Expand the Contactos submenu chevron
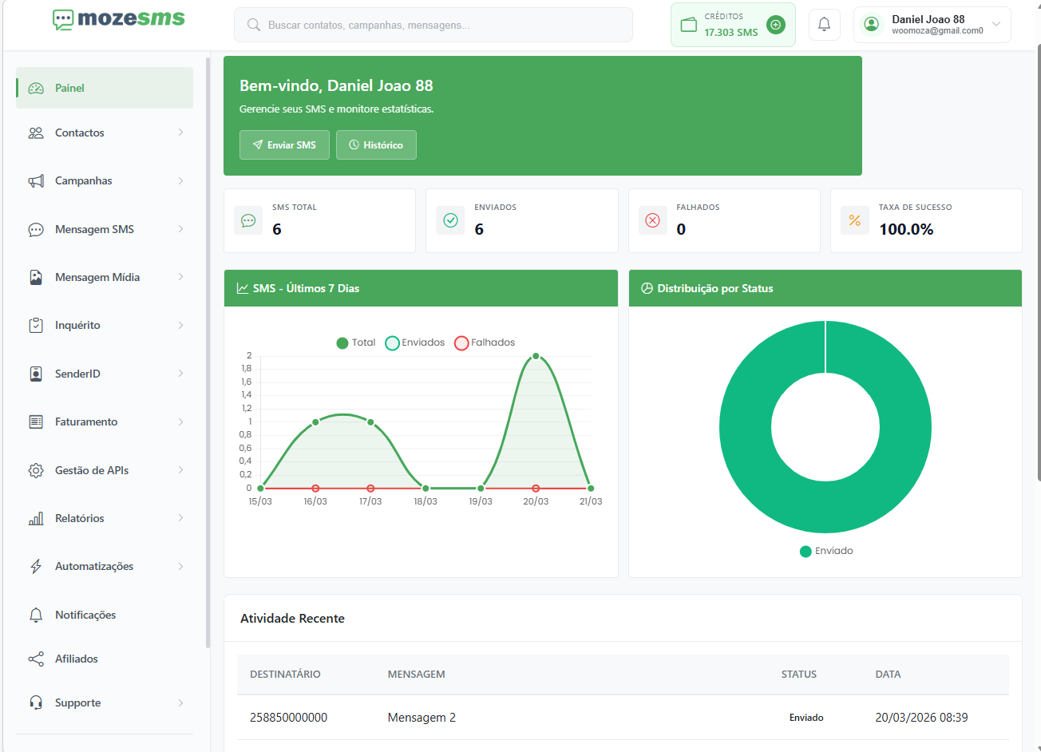1041x752 pixels. pyautogui.click(x=180, y=133)
